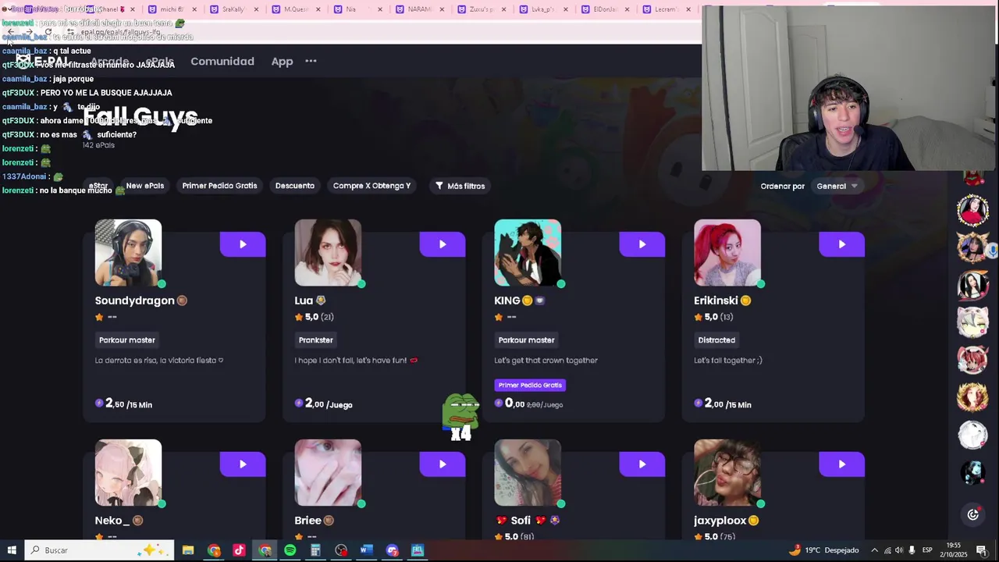The image size is (999, 562).
Task: Select the Compre X Obtenga Y filter
Action: 372,186
